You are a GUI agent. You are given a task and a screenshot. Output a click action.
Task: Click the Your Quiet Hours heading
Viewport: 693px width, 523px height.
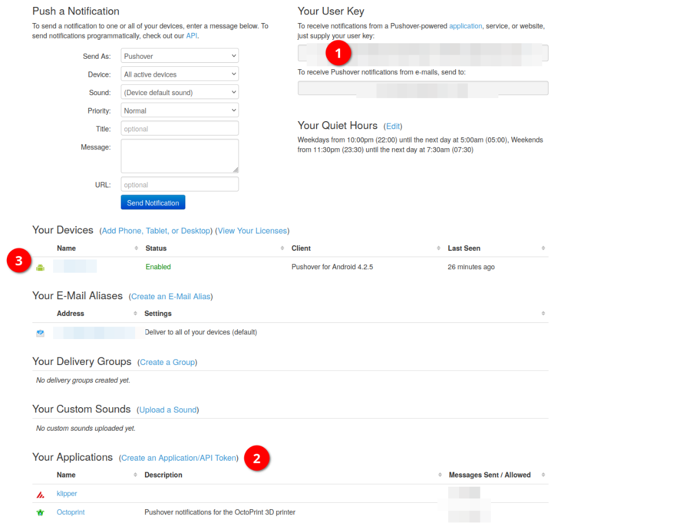click(338, 126)
